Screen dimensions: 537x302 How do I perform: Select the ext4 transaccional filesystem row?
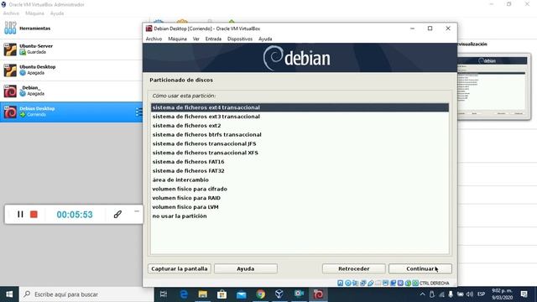click(x=300, y=107)
